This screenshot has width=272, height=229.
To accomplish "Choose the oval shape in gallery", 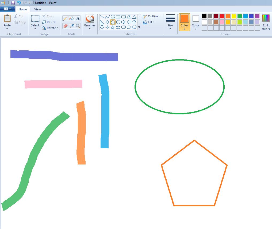I will (x=113, y=17).
